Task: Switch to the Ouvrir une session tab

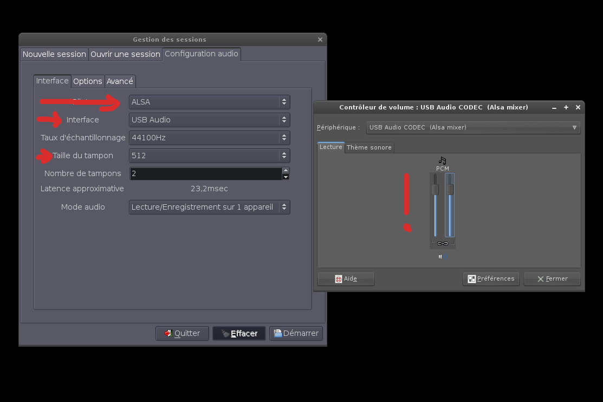Action: (x=125, y=54)
